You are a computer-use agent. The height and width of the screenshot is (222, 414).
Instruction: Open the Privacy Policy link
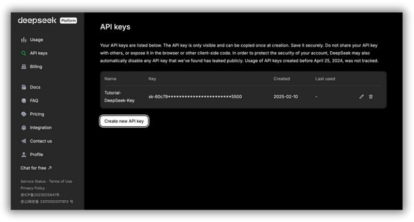pyautogui.click(x=33, y=188)
